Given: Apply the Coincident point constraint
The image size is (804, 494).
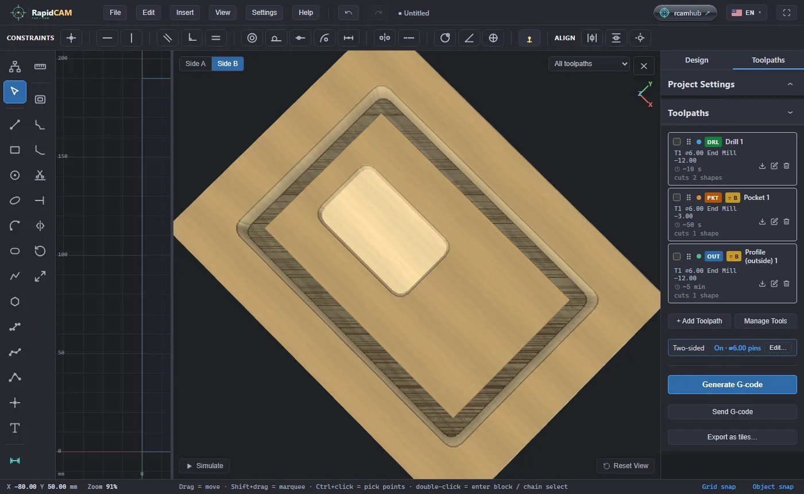Looking at the screenshot, I should 71,38.
